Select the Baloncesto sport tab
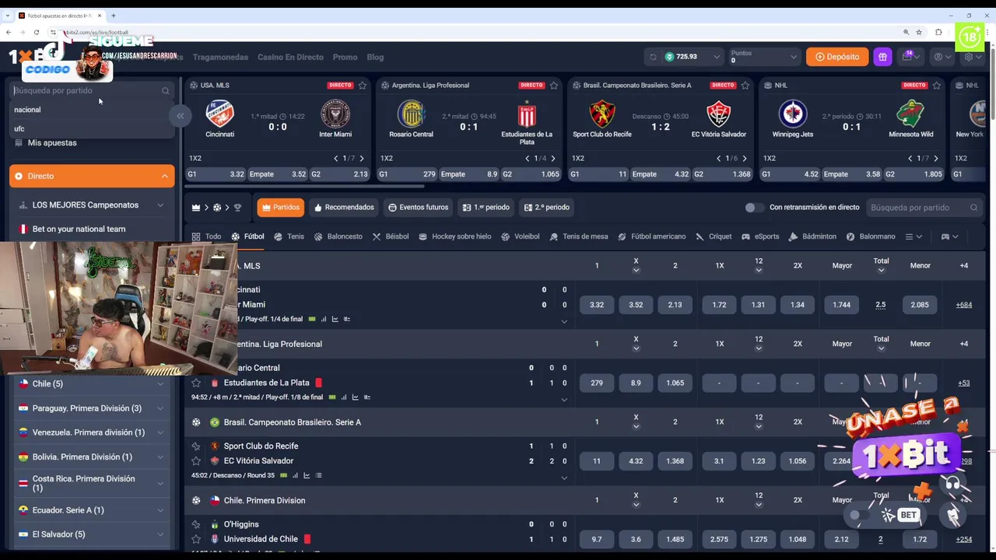Screen dimensions: 996x560 tap(338, 236)
